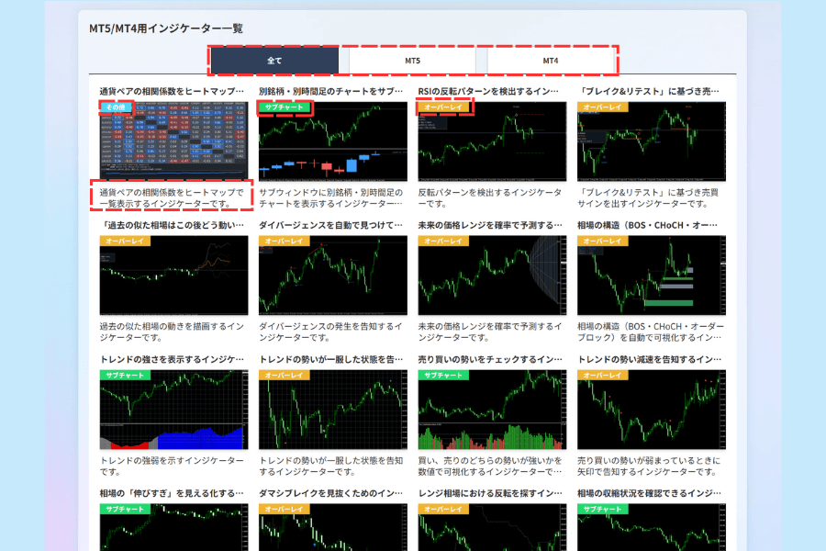The image size is (826, 551).
Task: Open the trend slowdown arrows indicator thumbnail
Action: tap(652, 410)
